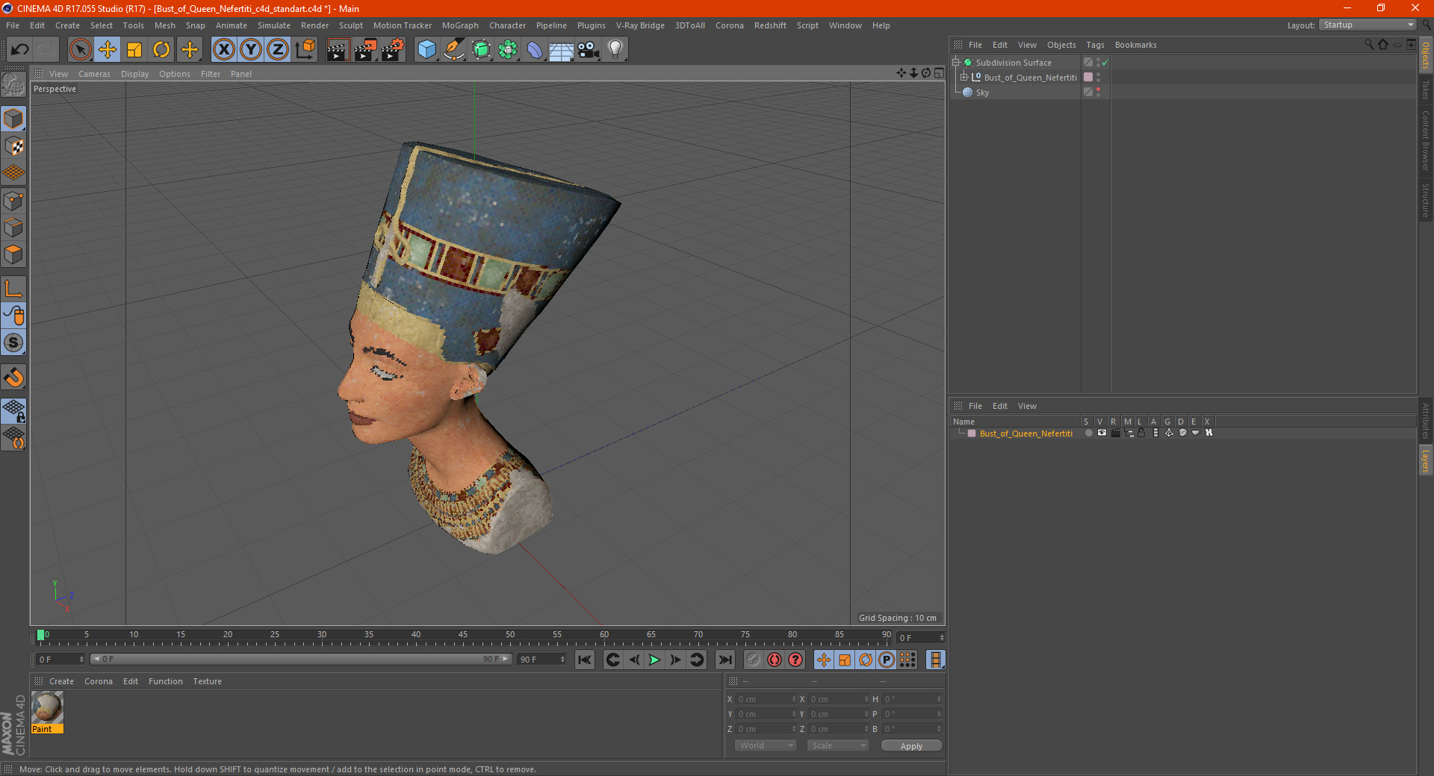Image resolution: width=1434 pixels, height=776 pixels.
Task: Switch to Polygons mode
Action: pyautogui.click(x=13, y=254)
